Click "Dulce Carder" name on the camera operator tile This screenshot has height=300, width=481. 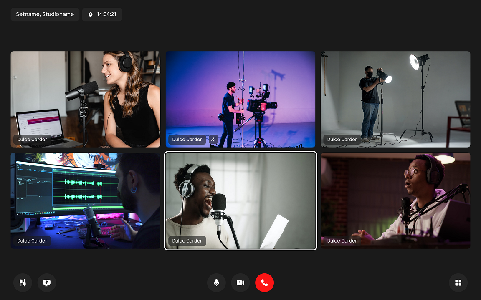(x=187, y=140)
